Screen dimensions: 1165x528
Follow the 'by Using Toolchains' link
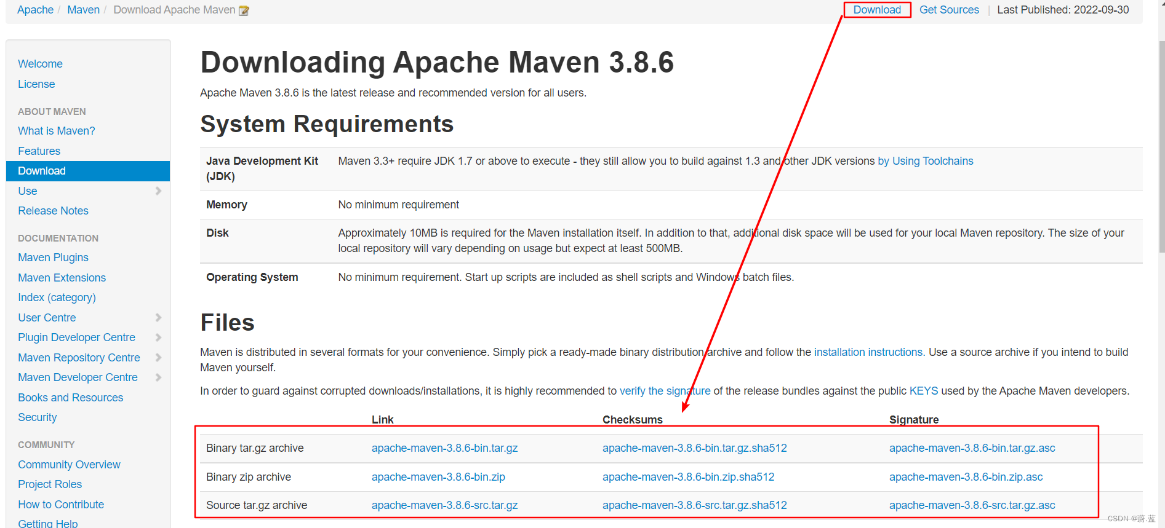tap(925, 161)
